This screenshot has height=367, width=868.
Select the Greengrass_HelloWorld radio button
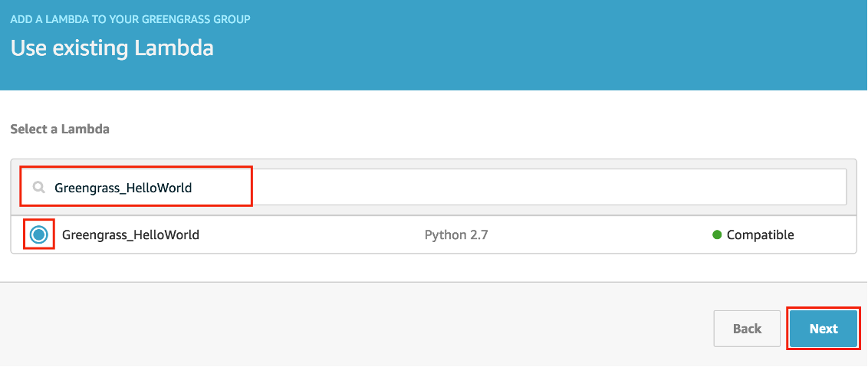tap(39, 234)
